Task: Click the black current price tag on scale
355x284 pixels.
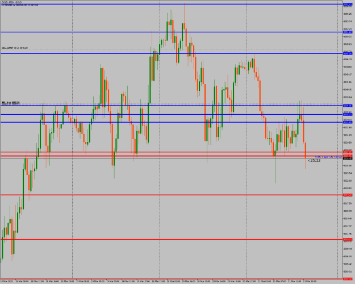Action: (348, 158)
